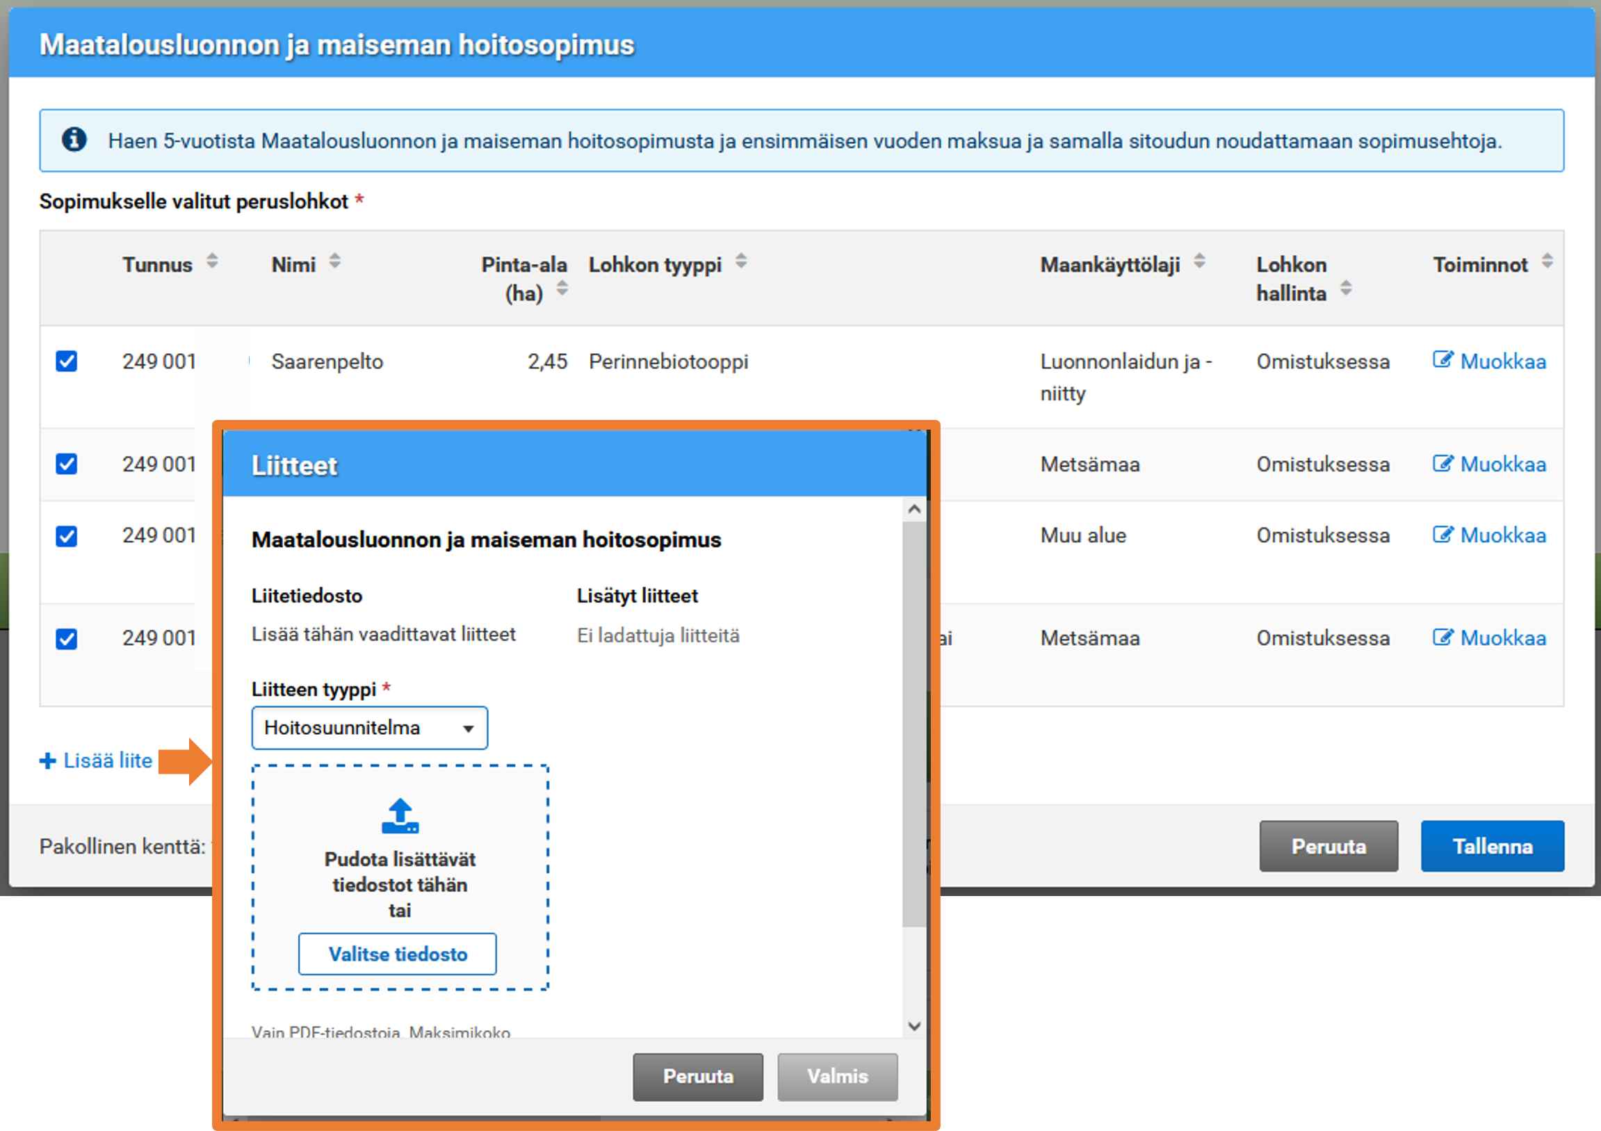The width and height of the screenshot is (1601, 1131).
Task: Sort by Lohkon tyyppi arrows
Action: point(740,261)
